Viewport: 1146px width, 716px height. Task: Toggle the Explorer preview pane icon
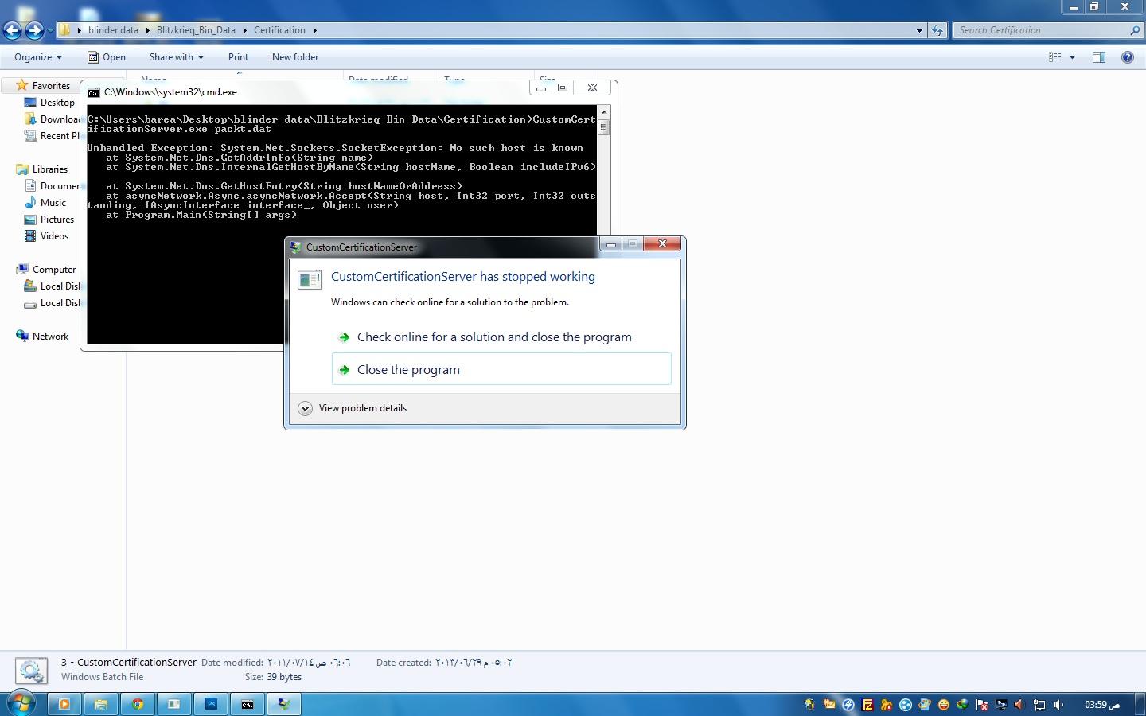pos(1099,57)
